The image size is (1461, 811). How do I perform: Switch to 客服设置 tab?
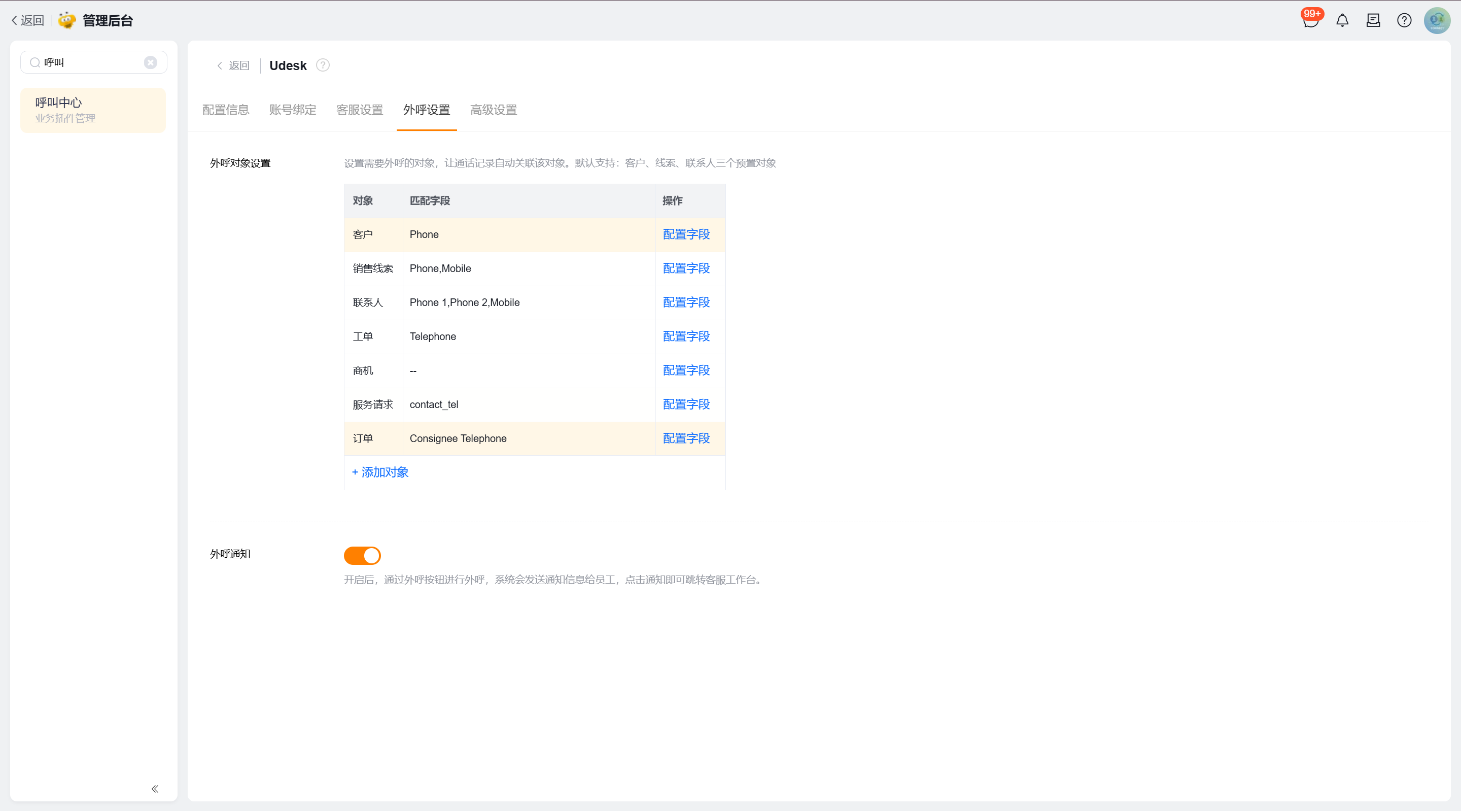(x=360, y=110)
